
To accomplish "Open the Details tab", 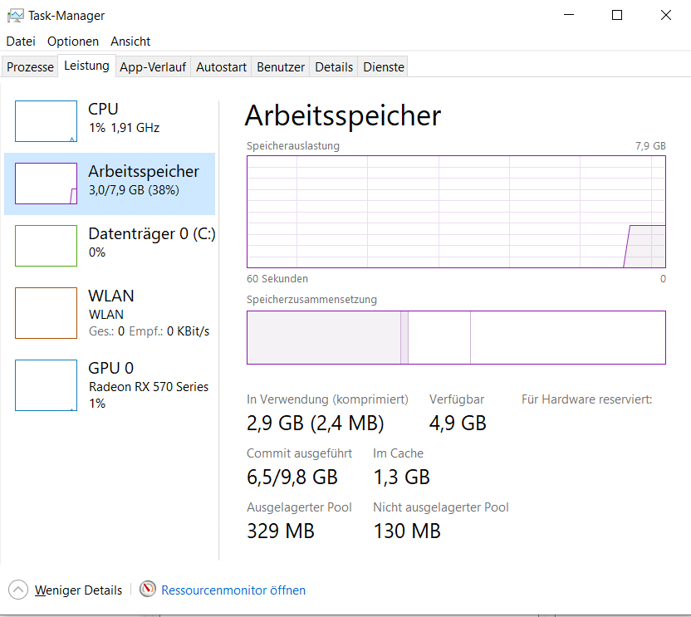I will pos(334,67).
